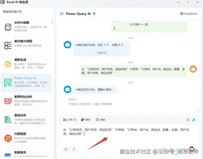Screen dimensions: 203x159
Task: Click the AI badge in chat header
Action: click(x=62, y=14)
